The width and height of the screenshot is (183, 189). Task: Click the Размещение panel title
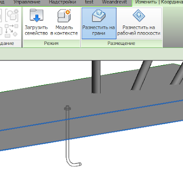tap(121, 43)
